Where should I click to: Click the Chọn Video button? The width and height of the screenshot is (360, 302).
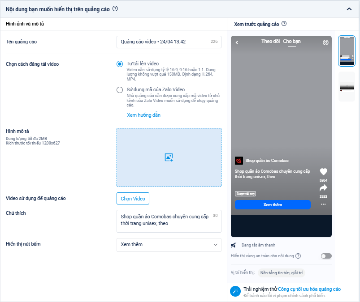click(x=133, y=199)
